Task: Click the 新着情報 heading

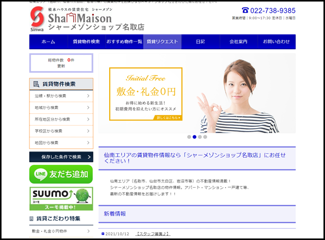Action: pos(115,214)
